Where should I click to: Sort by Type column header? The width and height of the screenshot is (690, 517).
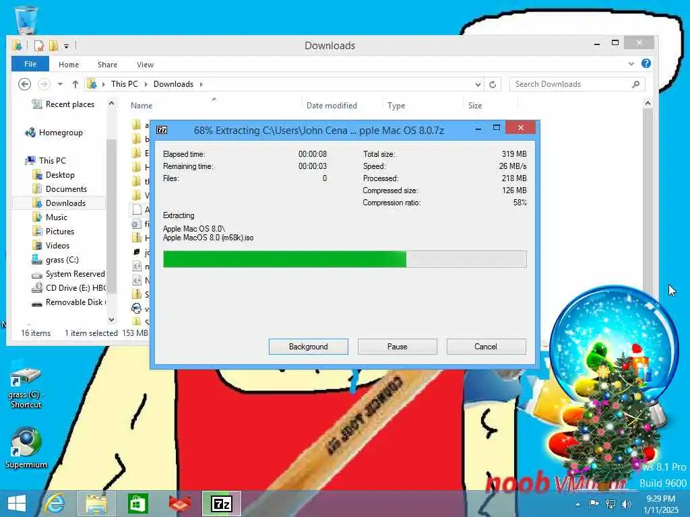coord(396,106)
